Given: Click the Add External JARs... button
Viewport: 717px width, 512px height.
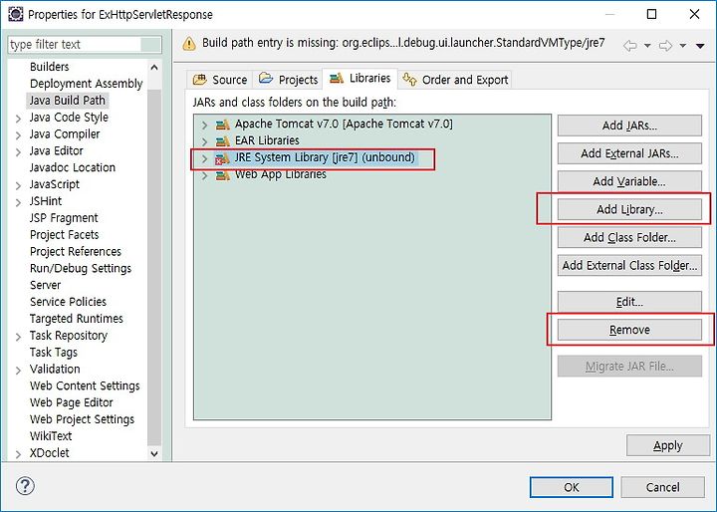Looking at the screenshot, I should click(629, 153).
